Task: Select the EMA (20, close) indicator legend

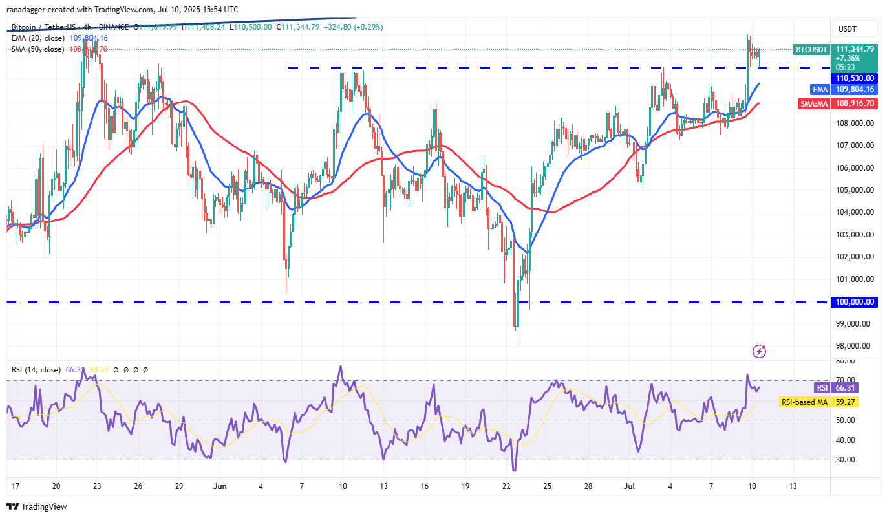Action: 37,38
